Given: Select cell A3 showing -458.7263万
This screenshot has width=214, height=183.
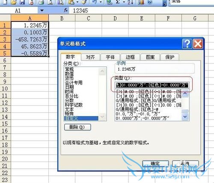Looking at the screenshot, I should pyautogui.click(x=30, y=39).
